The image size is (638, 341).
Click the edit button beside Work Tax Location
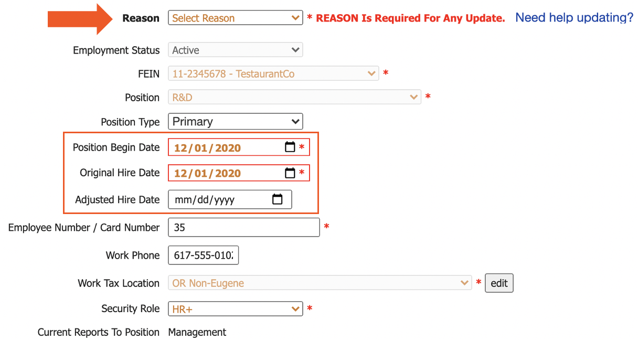[499, 283]
